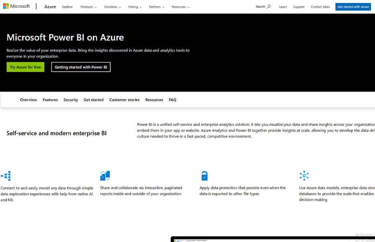Expand the Solutions dropdown menu

tap(112, 7)
